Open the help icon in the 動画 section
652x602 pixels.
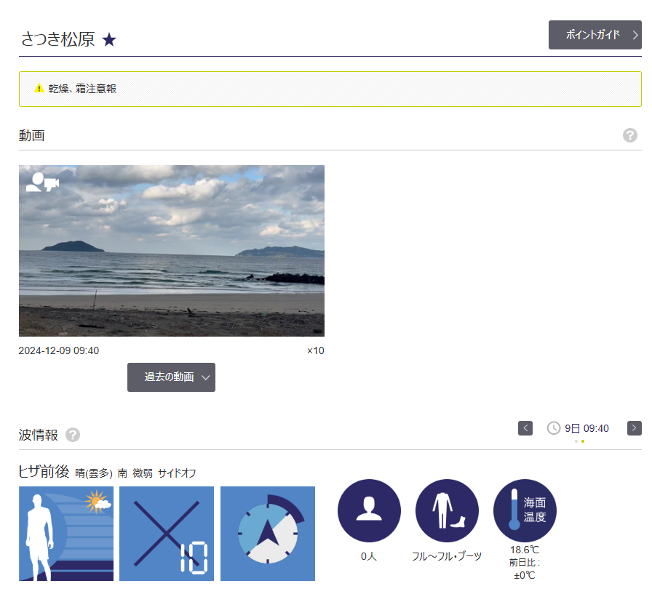tap(629, 135)
